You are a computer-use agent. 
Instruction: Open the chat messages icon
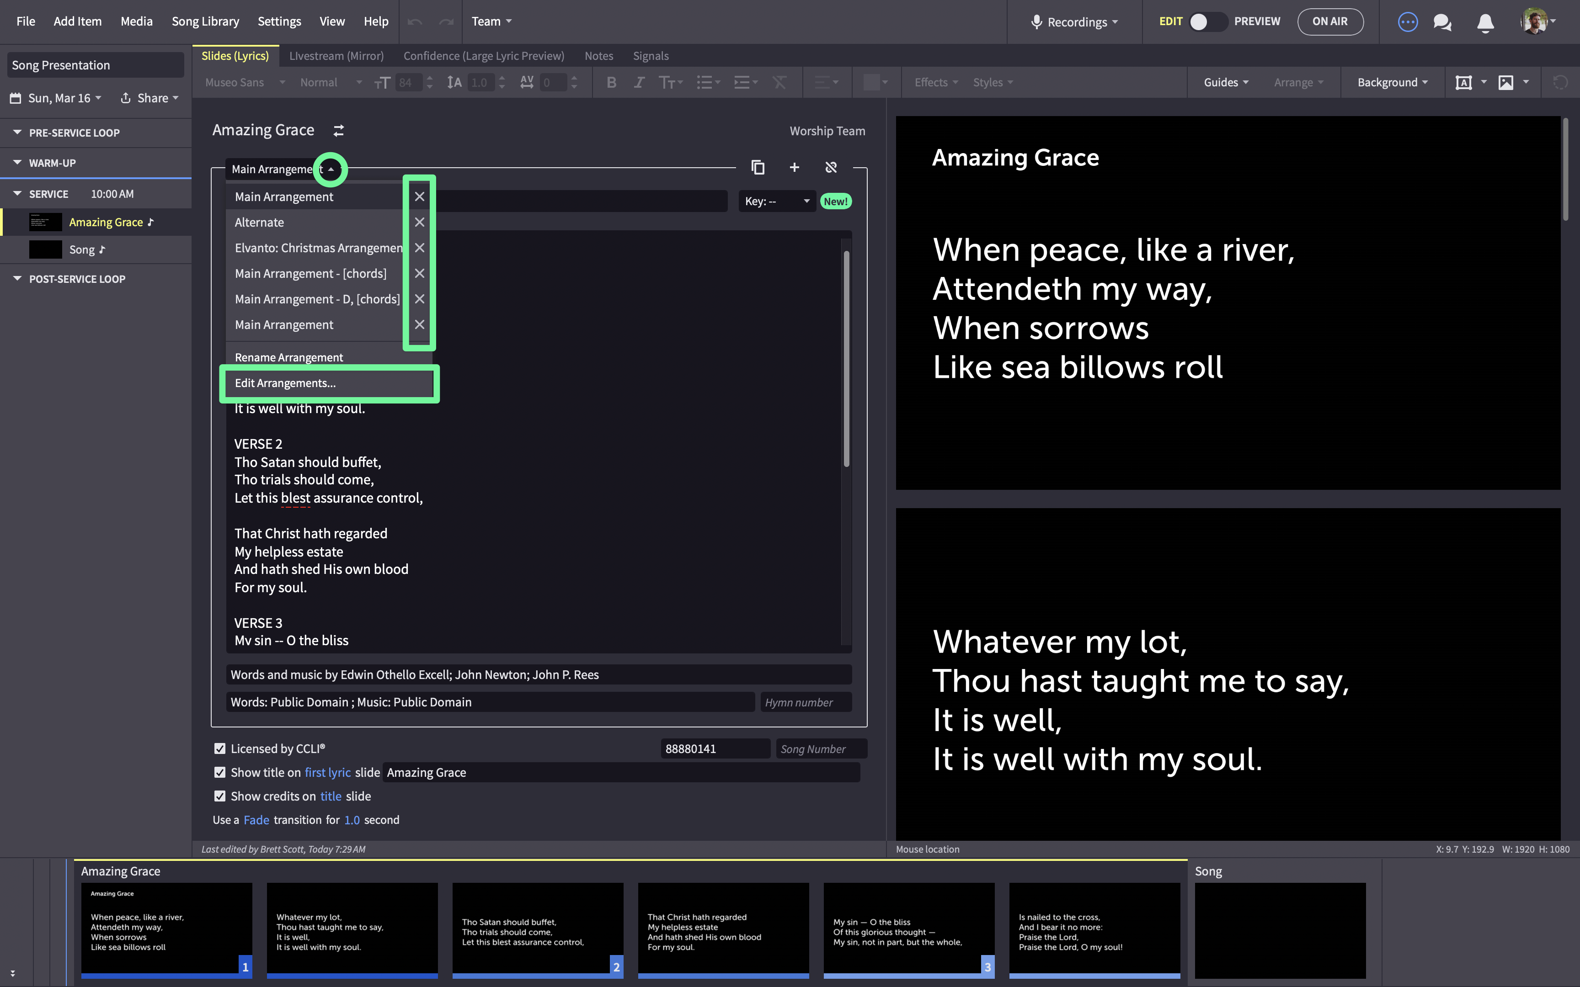[x=1442, y=22]
